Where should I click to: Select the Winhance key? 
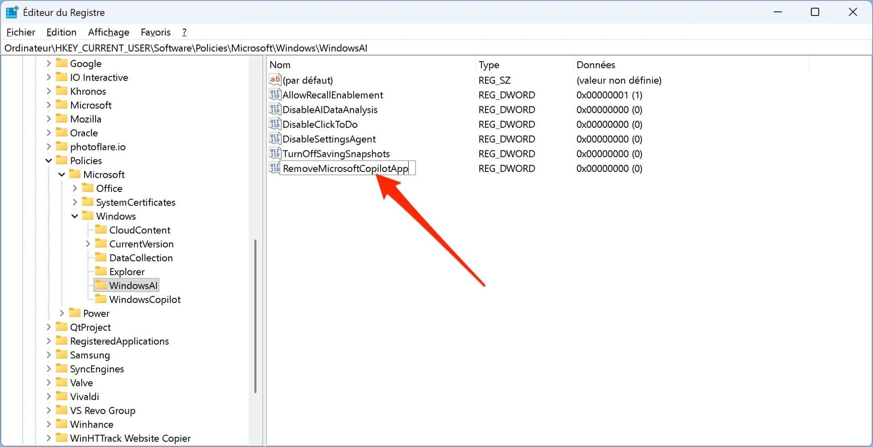click(x=91, y=424)
